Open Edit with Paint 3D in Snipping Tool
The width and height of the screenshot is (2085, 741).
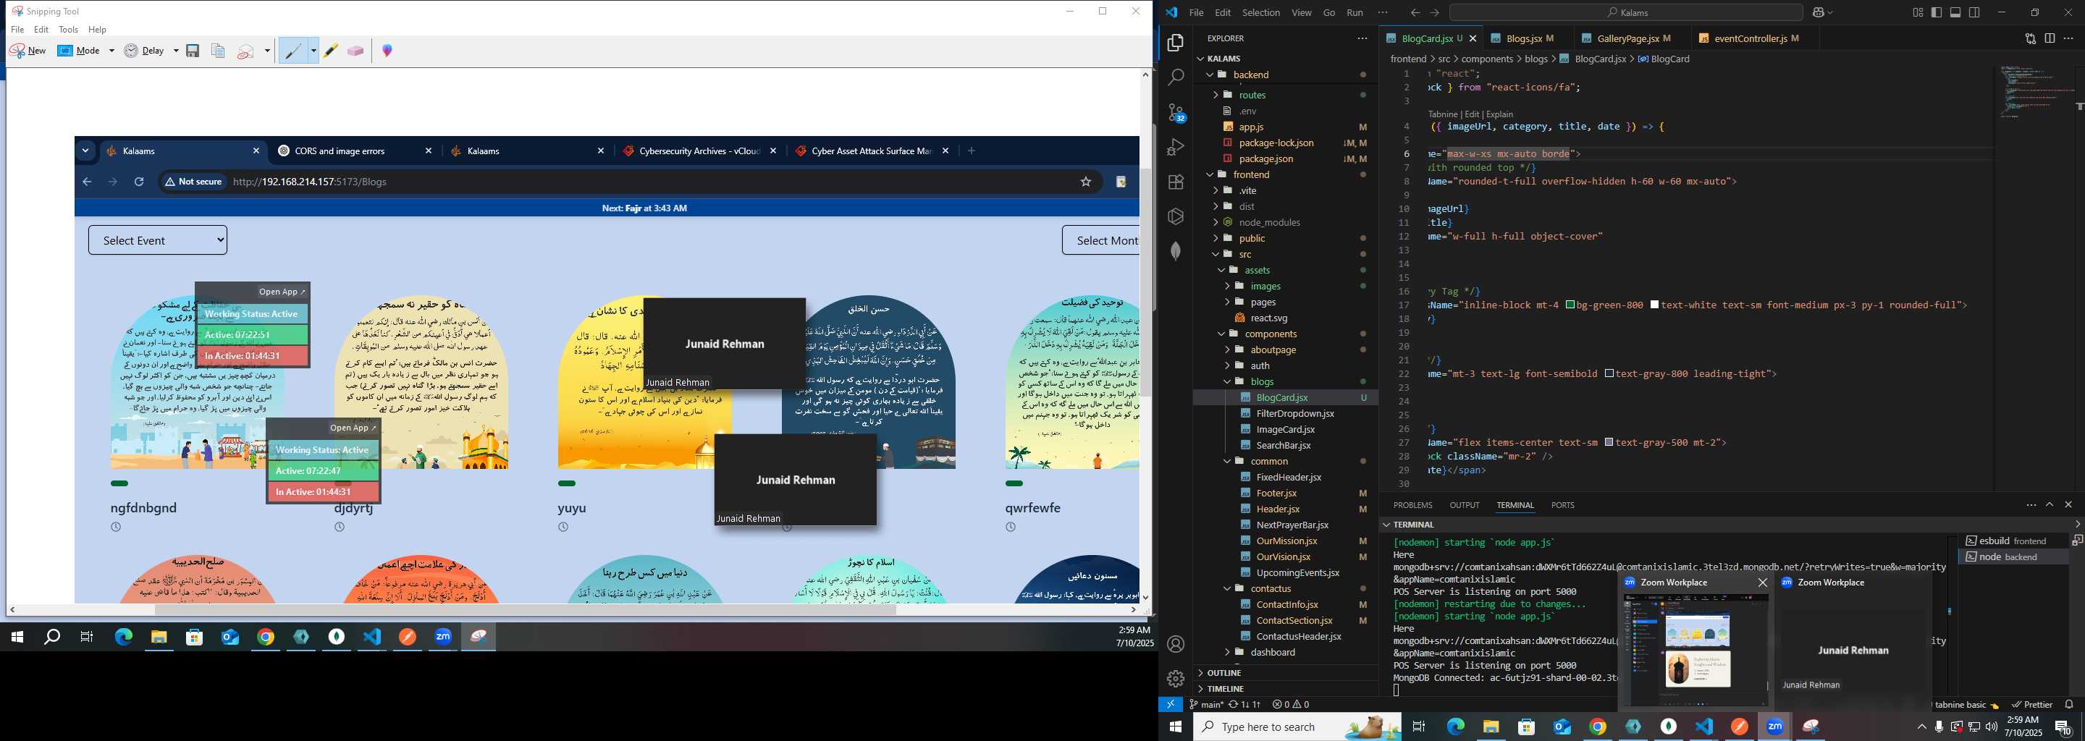tap(388, 51)
